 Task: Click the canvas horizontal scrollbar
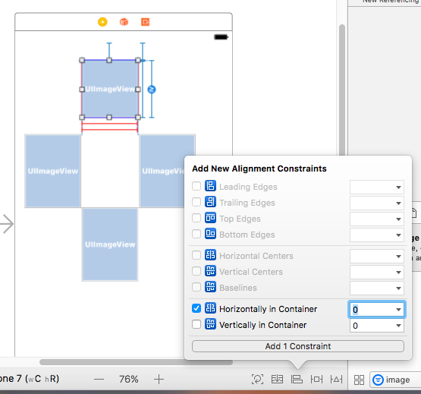136,362
